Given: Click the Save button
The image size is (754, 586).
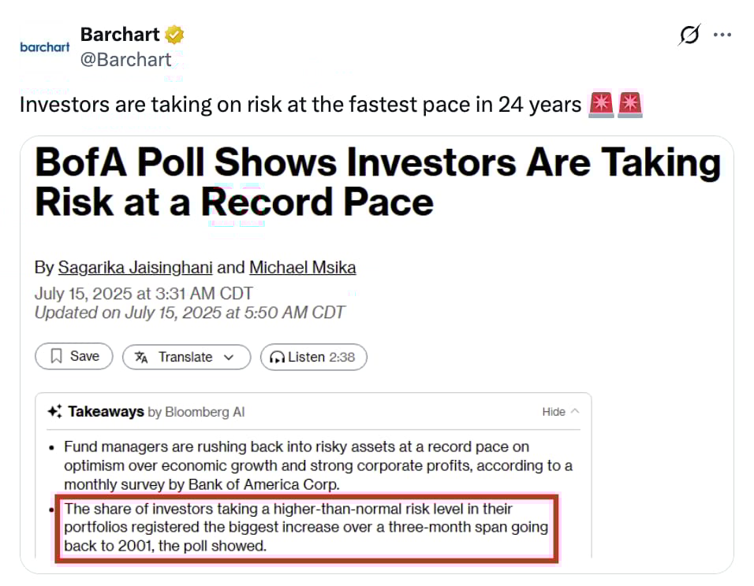Looking at the screenshot, I should tap(74, 356).
